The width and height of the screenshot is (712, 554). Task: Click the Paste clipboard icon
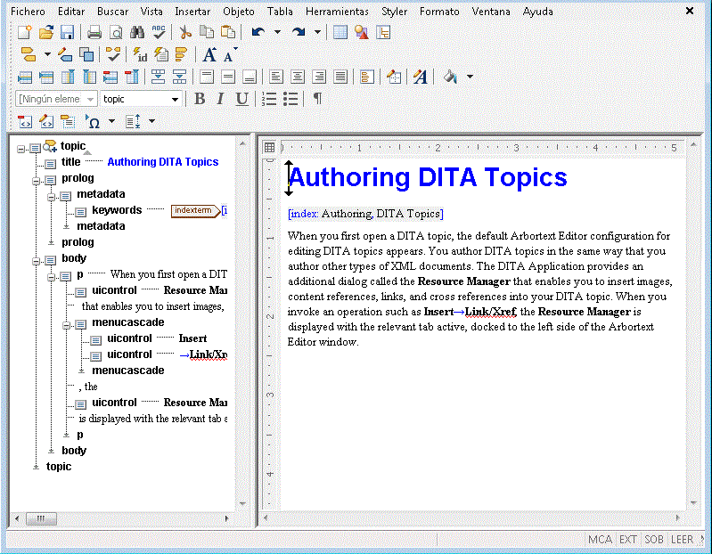(228, 33)
